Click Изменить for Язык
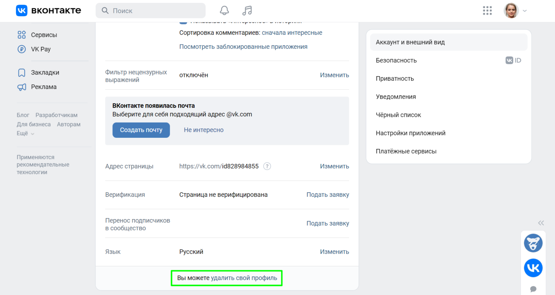 coord(334,252)
